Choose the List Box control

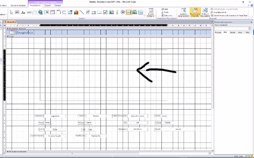click(x=94, y=12)
